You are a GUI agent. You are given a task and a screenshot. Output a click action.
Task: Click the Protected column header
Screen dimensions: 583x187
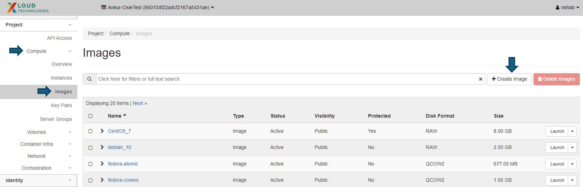click(x=379, y=116)
